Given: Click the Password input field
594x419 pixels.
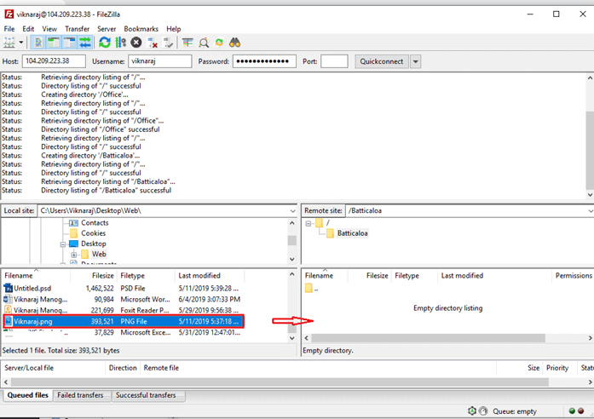Looking at the screenshot, I should (x=264, y=61).
